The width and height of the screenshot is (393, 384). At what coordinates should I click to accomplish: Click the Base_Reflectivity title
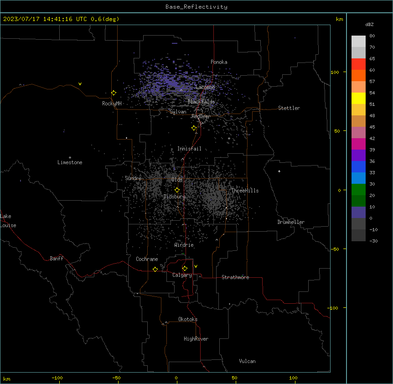click(196, 7)
